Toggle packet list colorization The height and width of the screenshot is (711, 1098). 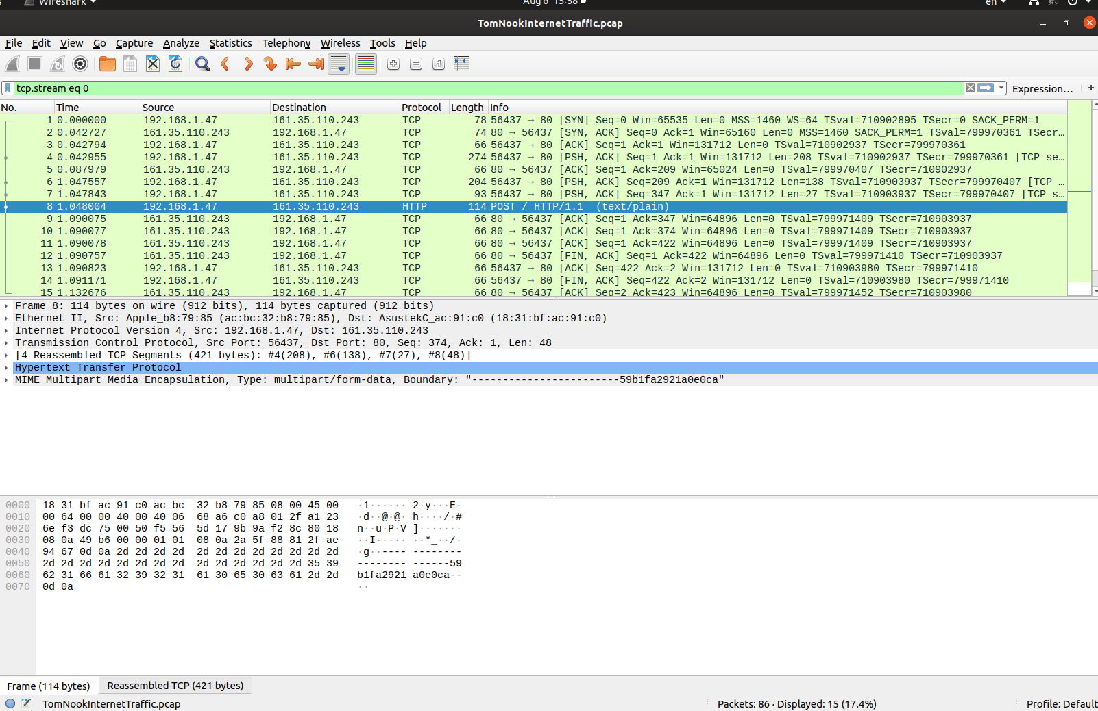point(365,64)
